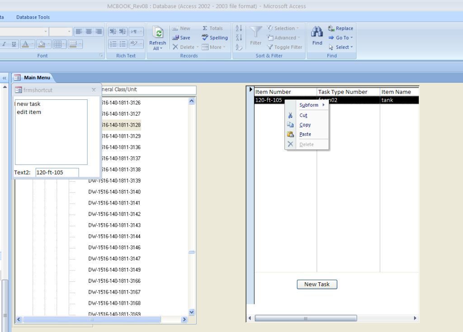The image size is (463, 332).
Task: Expand the Subform submenu in context menu
Action: coord(312,105)
